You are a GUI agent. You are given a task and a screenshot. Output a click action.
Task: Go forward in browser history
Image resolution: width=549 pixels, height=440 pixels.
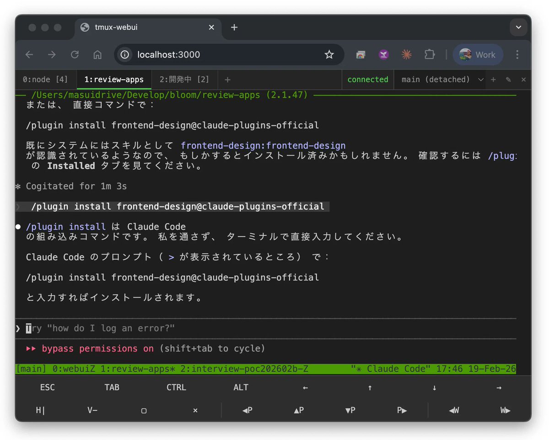52,55
